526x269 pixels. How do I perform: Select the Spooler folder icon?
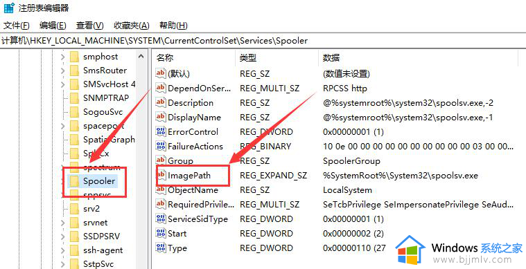(74, 181)
